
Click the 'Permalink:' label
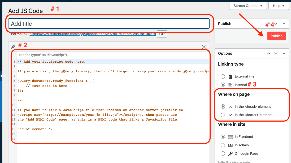tap(20, 34)
